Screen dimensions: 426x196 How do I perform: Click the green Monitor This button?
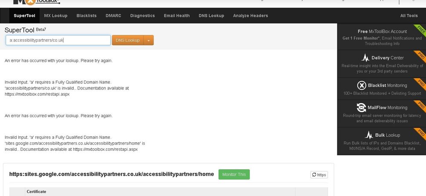(x=234, y=175)
